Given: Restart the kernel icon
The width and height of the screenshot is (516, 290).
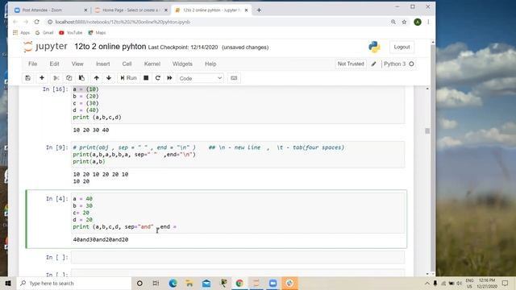Looking at the screenshot, I should click(x=158, y=78).
